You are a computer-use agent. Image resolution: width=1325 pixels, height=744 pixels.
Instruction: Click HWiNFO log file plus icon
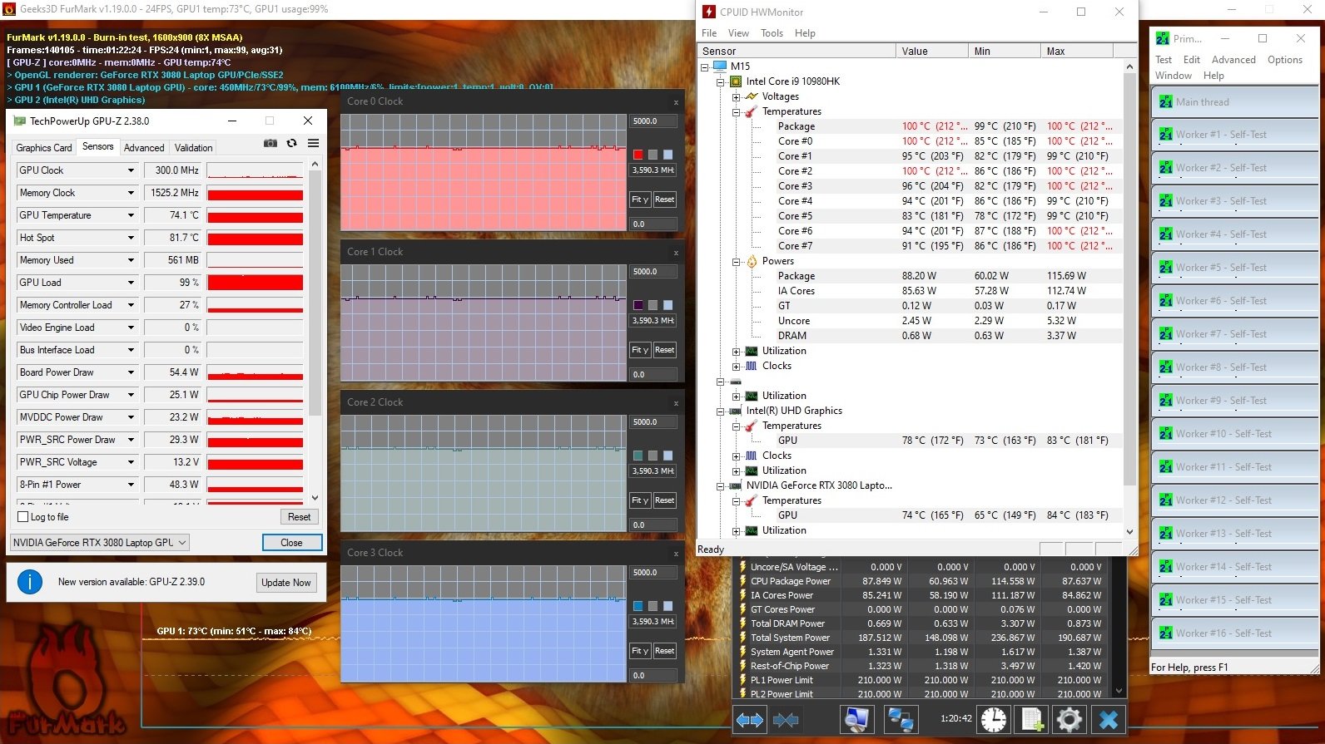tap(1031, 719)
